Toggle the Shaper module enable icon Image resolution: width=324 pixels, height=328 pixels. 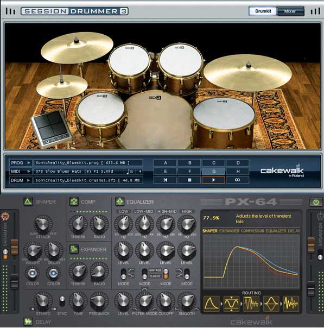(x=28, y=201)
